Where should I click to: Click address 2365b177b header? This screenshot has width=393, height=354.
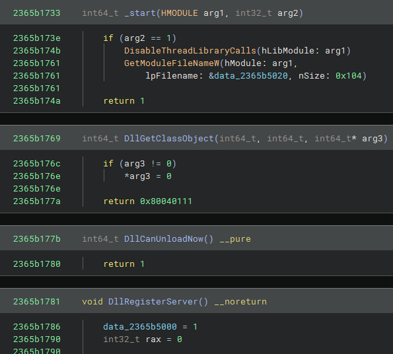36,239
